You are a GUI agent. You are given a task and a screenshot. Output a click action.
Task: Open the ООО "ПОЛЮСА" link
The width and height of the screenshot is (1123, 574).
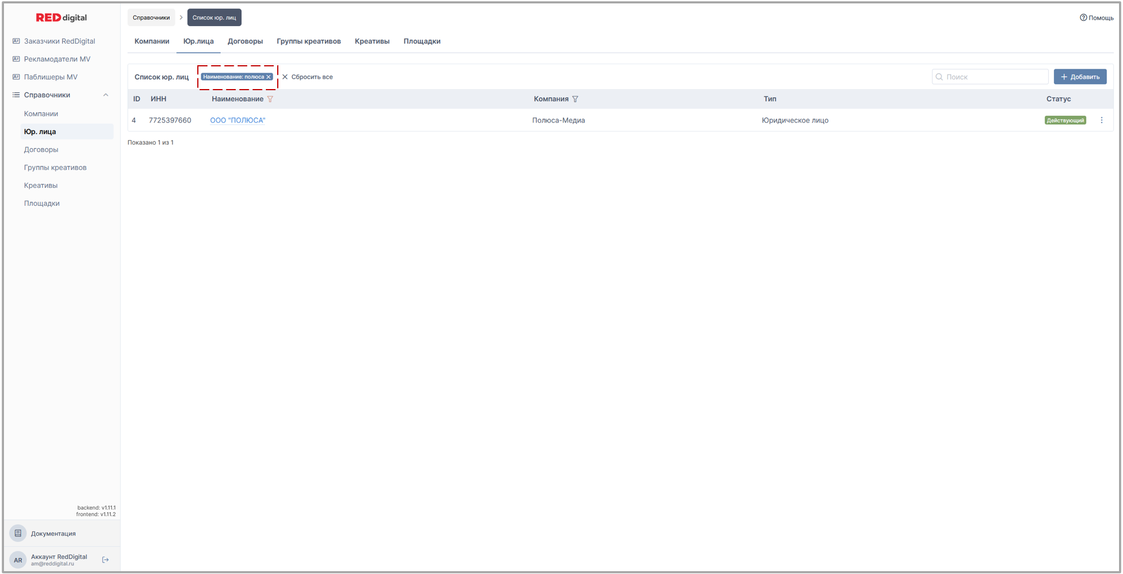238,120
